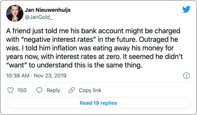Open the tweet info circle icon
197x115 pixels.
click(186, 75)
